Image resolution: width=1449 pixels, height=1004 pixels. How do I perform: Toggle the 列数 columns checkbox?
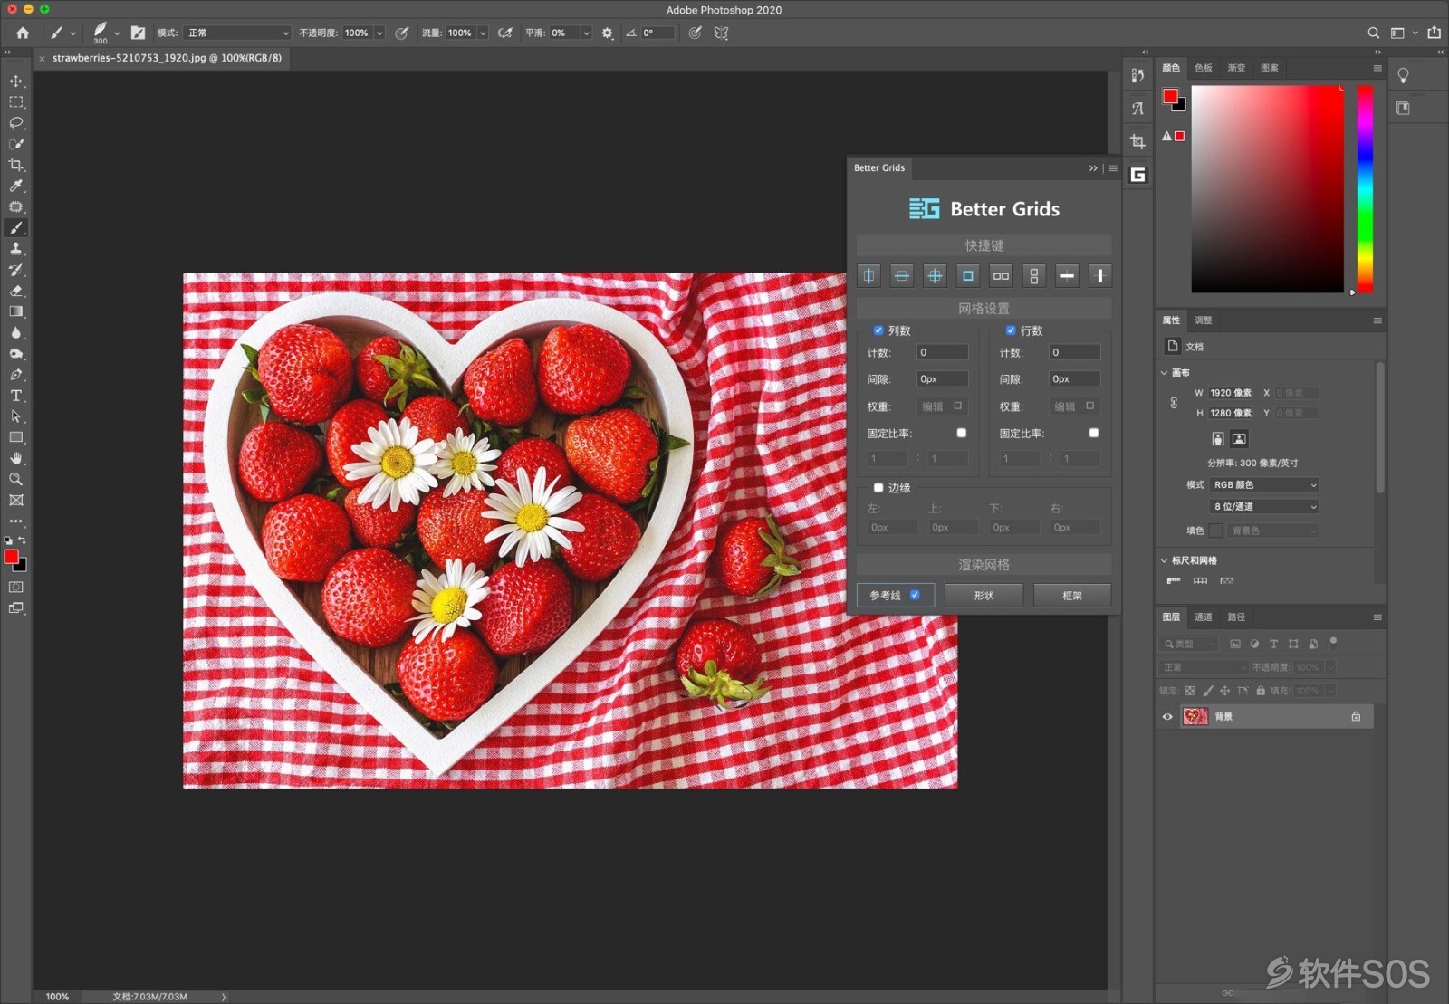[878, 330]
